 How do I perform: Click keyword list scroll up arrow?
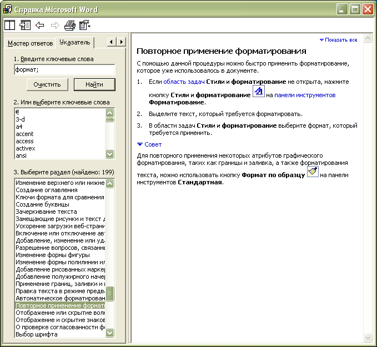(x=110, y=113)
